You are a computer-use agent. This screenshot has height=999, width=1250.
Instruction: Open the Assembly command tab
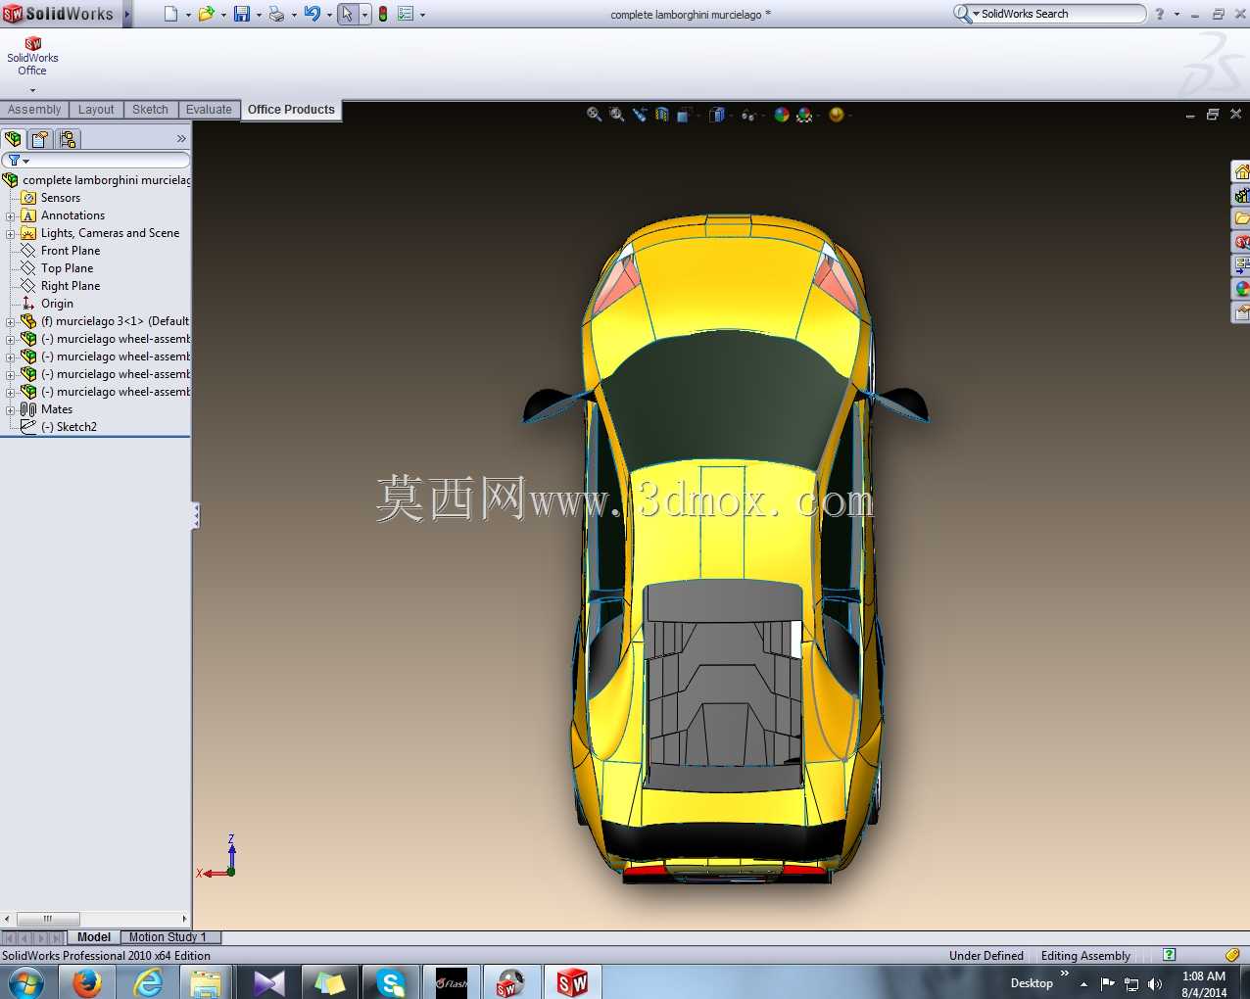click(x=34, y=110)
